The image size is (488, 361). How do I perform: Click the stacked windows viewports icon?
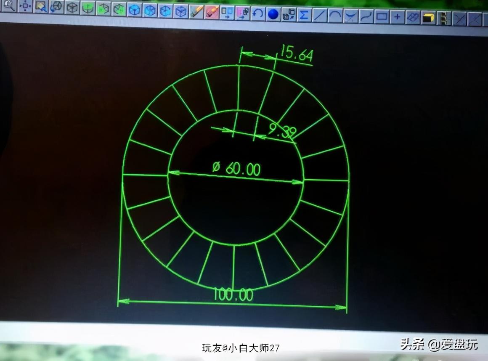click(x=289, y=15)
